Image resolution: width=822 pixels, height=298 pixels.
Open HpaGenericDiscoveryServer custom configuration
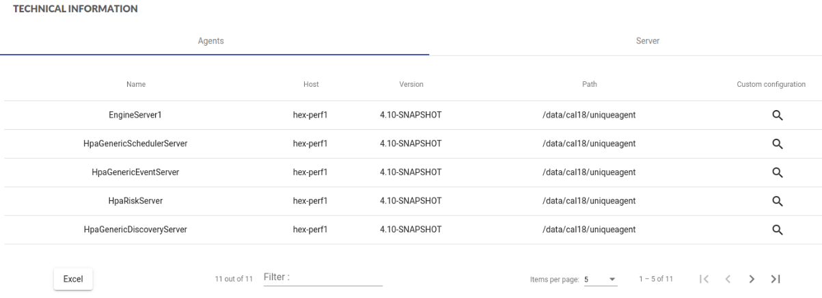point(776,230)
